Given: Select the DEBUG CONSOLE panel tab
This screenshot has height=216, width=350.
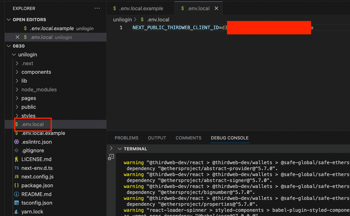Looking at the screenshot, I should [x=230, y=138].
